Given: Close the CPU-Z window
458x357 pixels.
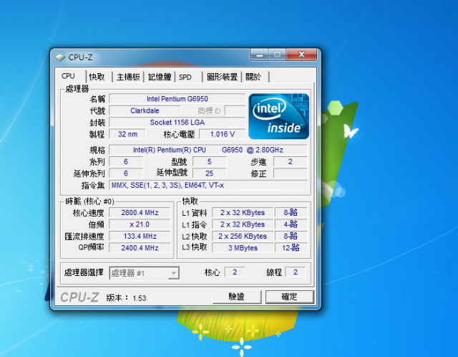Looking at the screenshot, I should 301,54.
